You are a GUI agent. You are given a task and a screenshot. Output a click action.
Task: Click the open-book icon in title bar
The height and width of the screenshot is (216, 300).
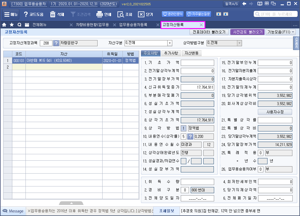pos(260,4)
